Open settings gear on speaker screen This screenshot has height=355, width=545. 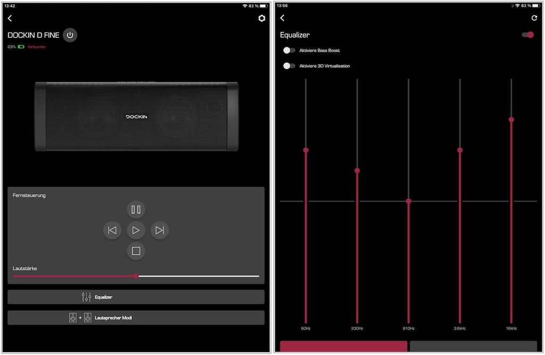click(262, 18)
